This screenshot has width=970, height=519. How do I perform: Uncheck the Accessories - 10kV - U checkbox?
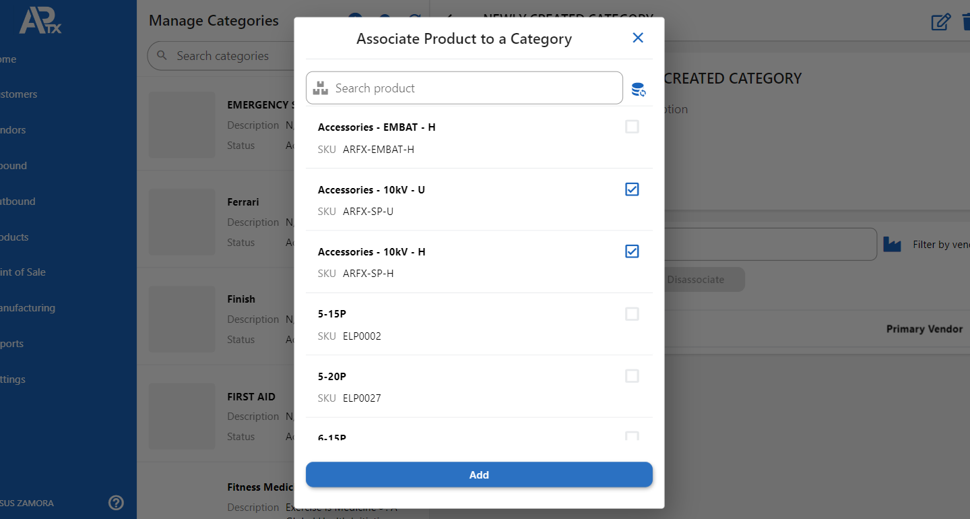(x=632, y=189)
